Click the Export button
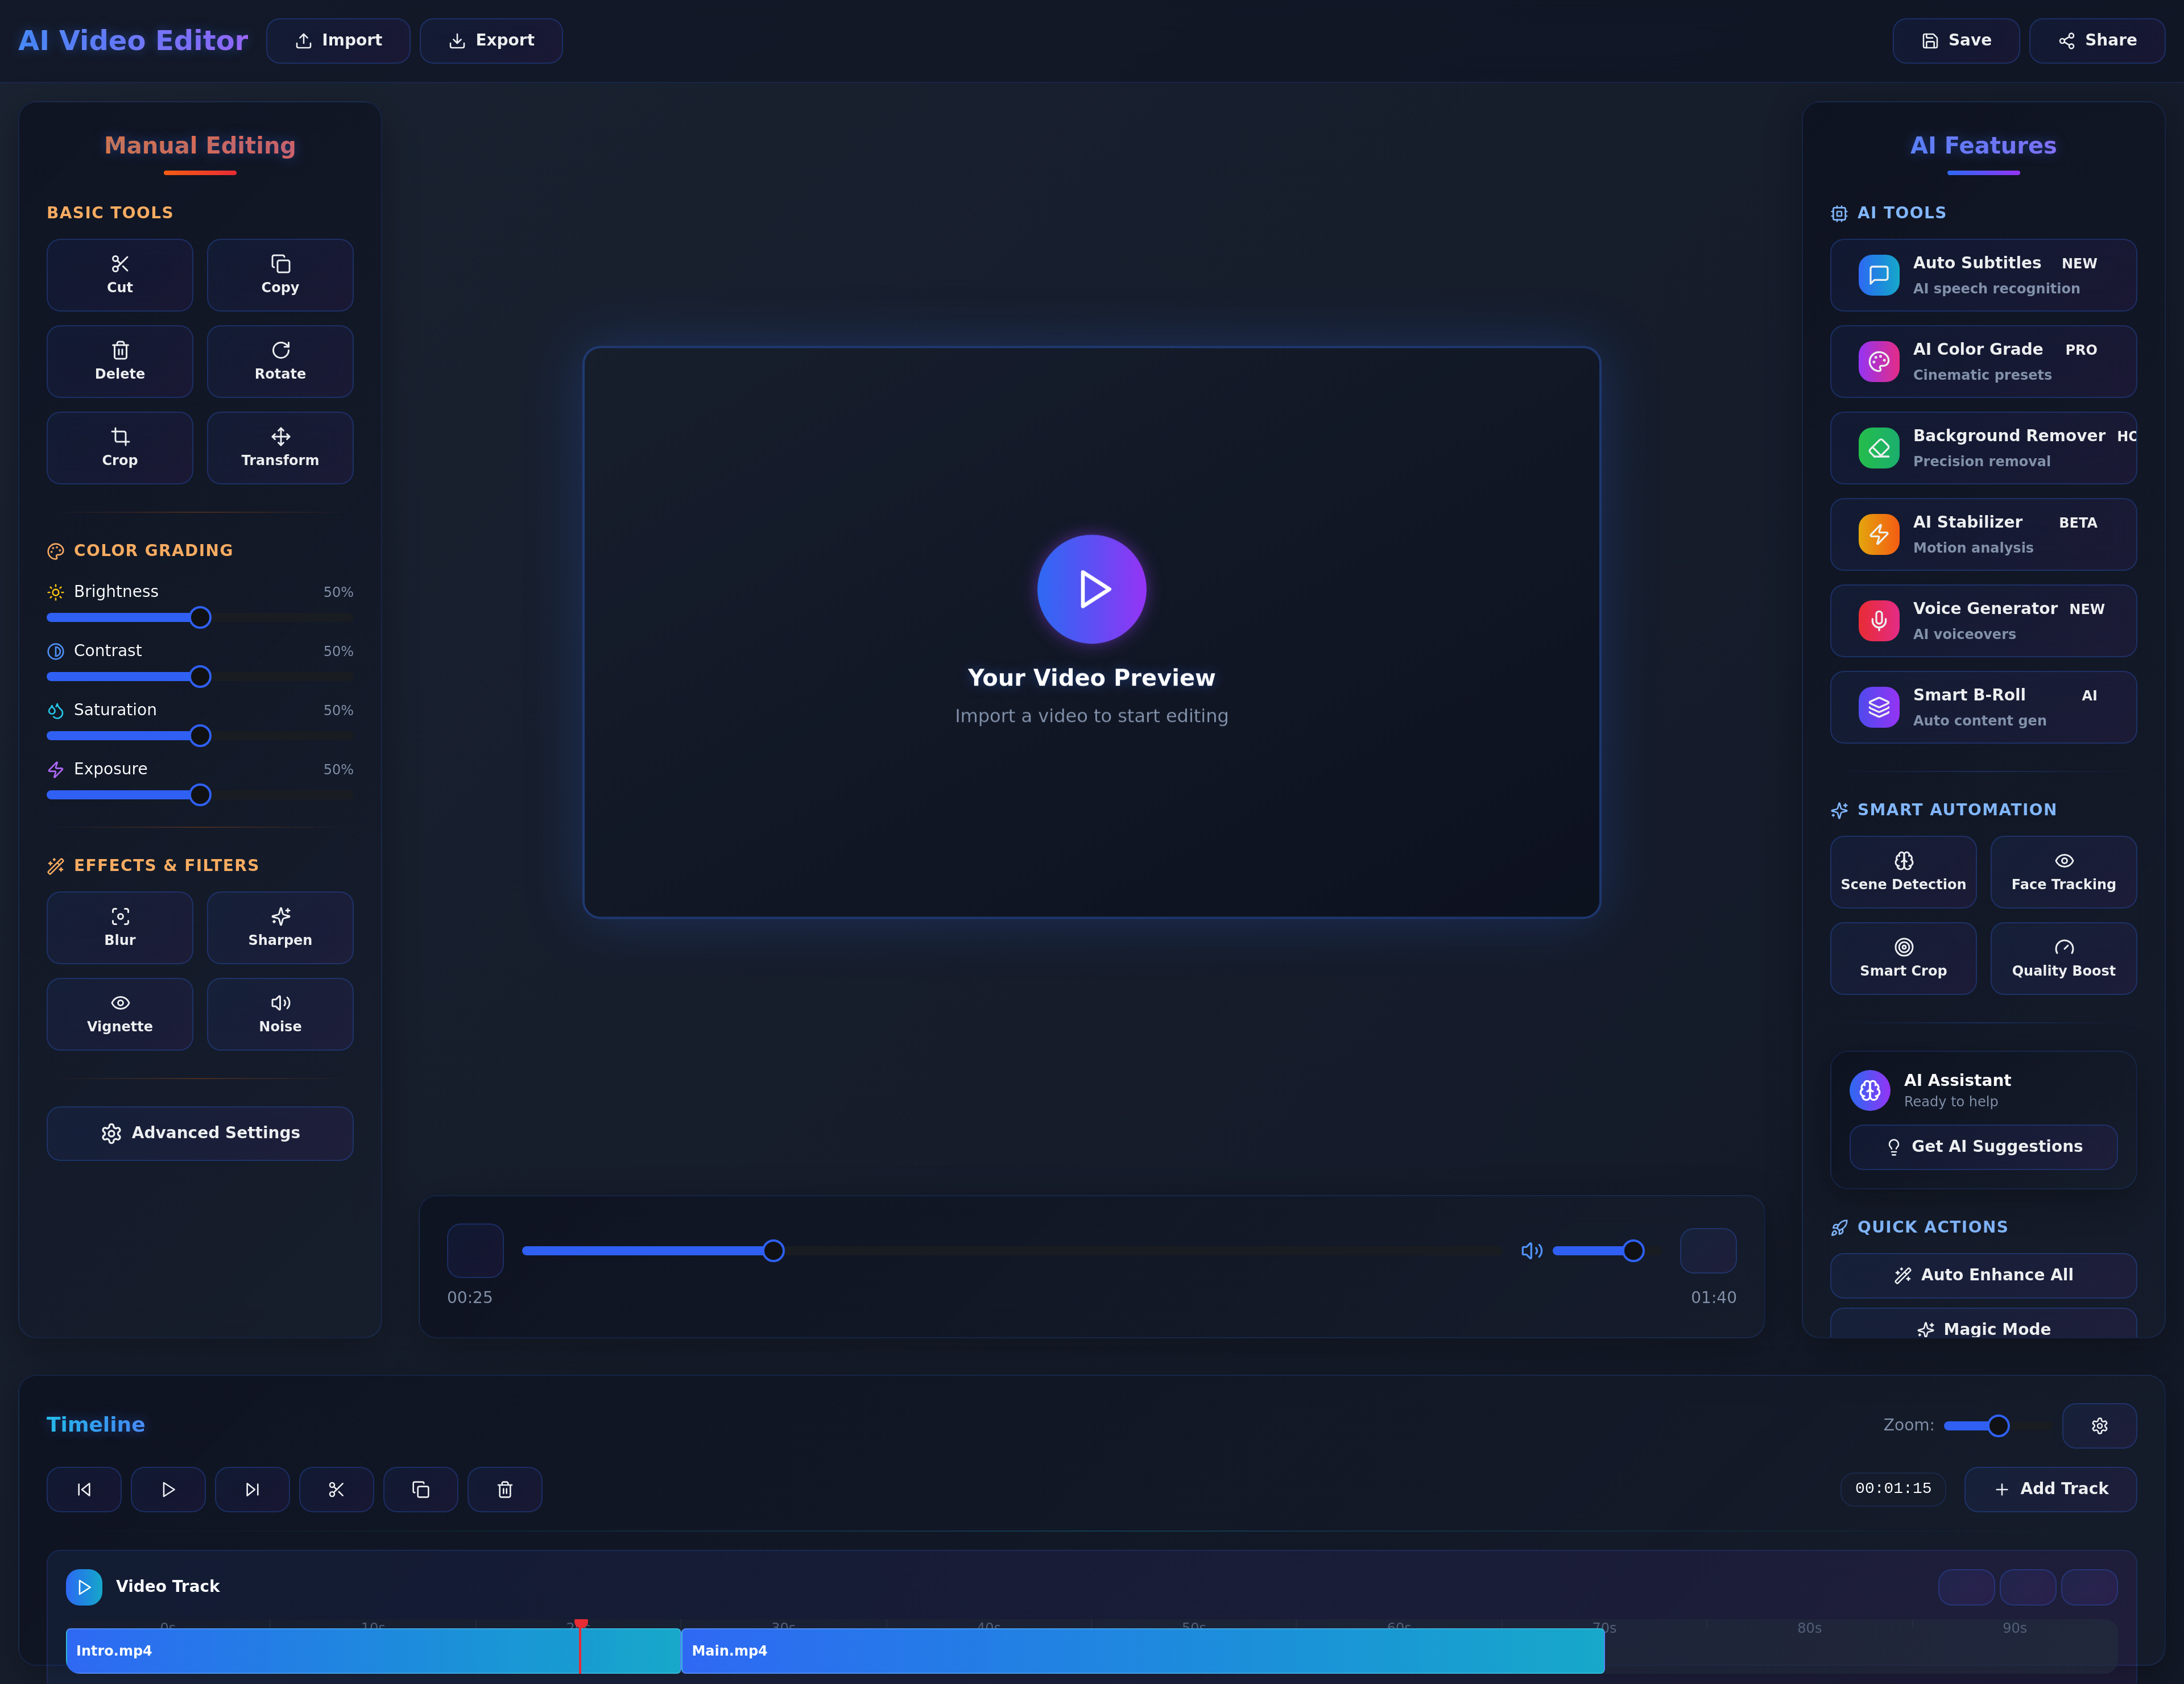2184x1684 pixels. coord(491,40)
